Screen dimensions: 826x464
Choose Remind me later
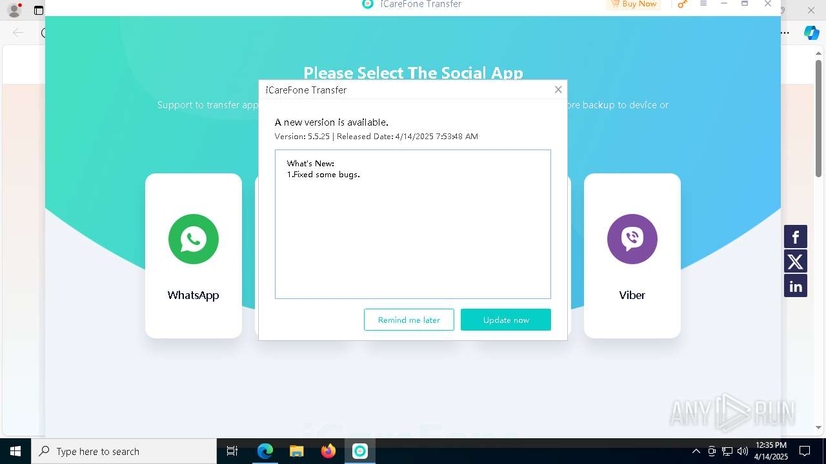tap(409, 320)
